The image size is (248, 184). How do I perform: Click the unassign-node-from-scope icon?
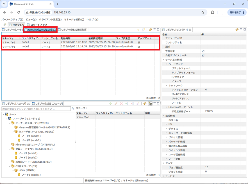point(132,104)
